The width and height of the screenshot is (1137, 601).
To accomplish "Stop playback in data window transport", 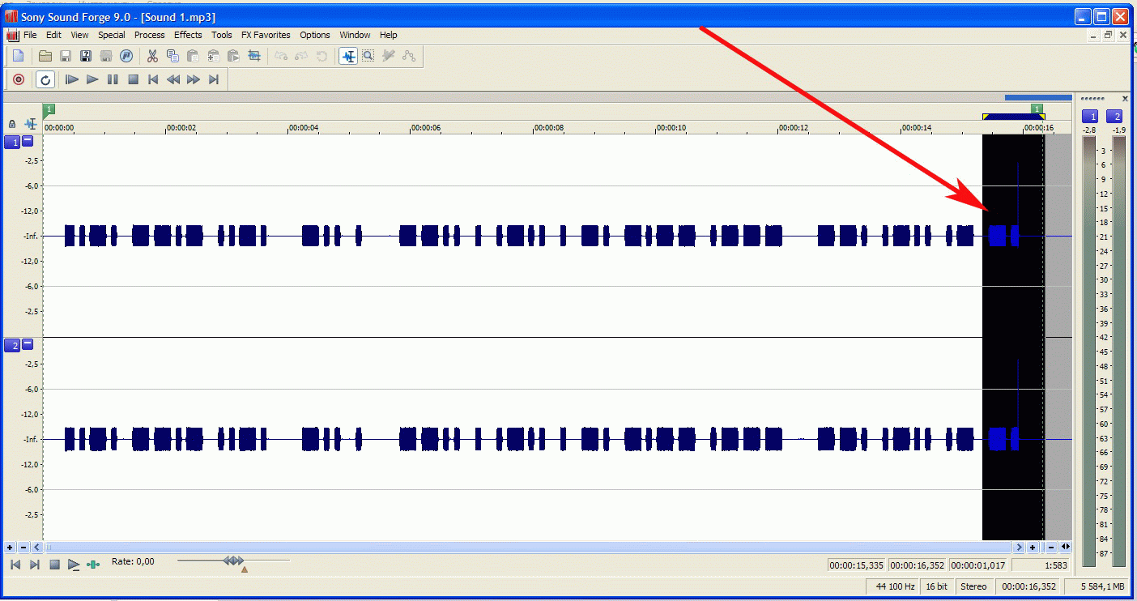I will coord(54,564).
